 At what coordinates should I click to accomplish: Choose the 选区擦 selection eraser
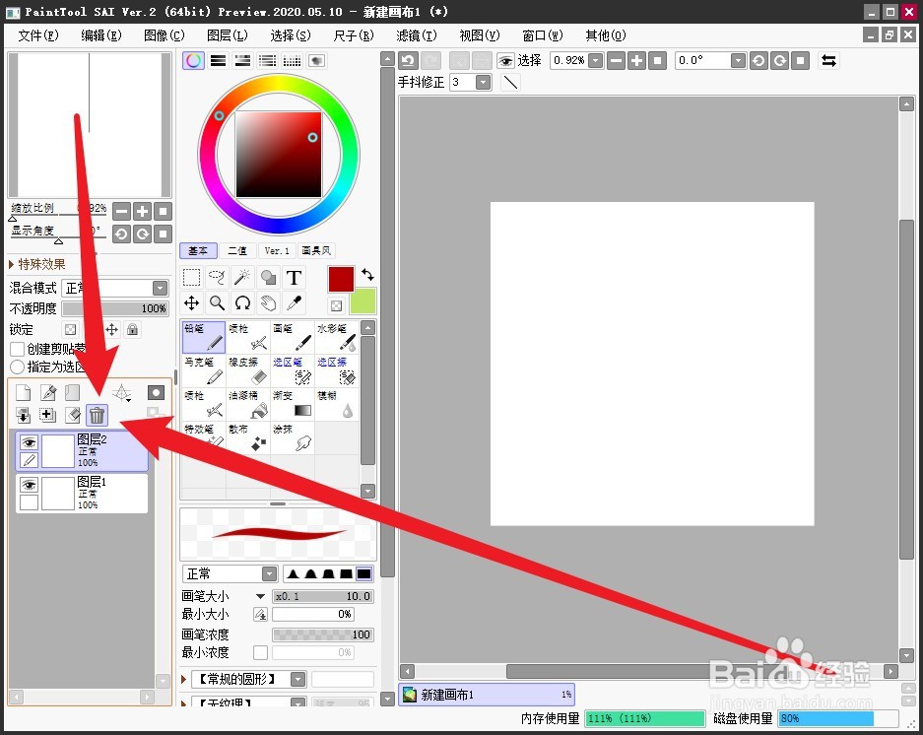337,370
